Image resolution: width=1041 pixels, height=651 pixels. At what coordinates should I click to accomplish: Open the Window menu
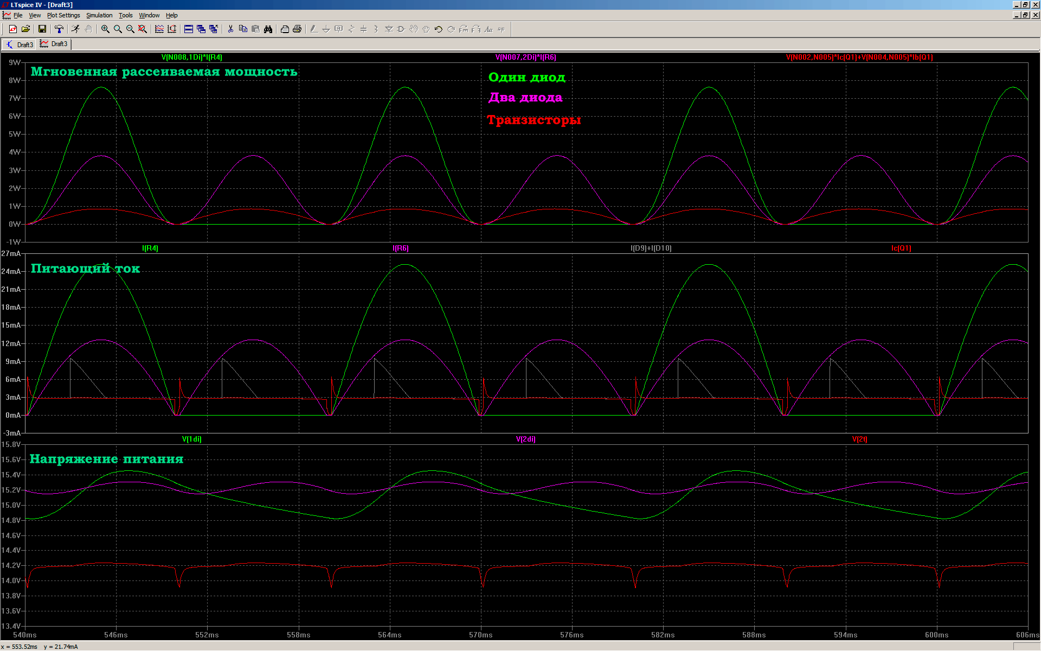point(149,15)
